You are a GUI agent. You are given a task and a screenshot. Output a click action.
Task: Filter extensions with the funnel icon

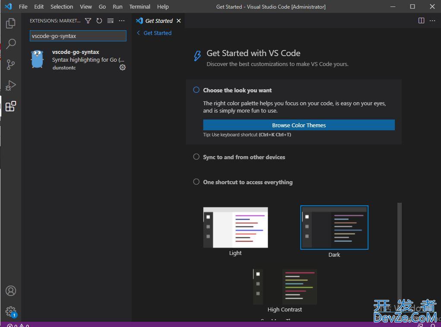click(88, 21)
